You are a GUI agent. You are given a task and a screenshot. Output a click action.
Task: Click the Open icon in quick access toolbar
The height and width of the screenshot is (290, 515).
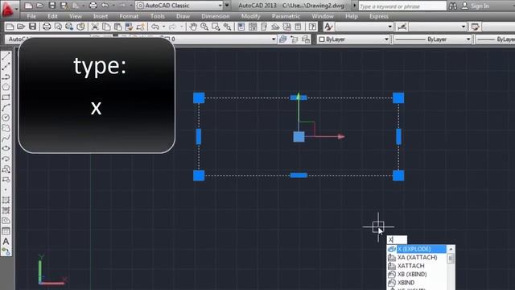click(x=40, y=6)
